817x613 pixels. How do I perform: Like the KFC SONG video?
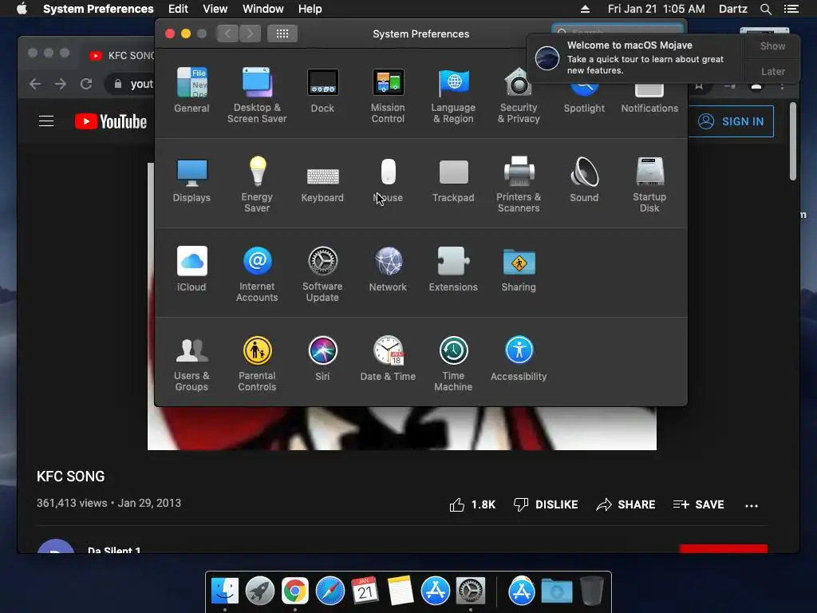(472, 504)
